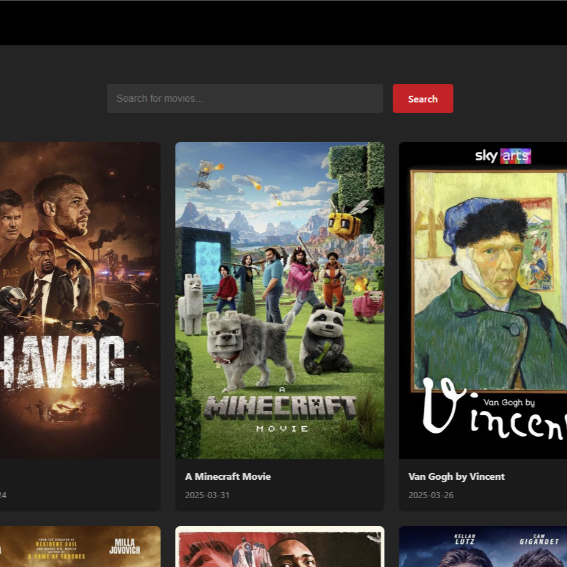The height and width of the screenshot is (567, 567).
Task: Click the burning car on Havoc poster
Action: click(66, 411)
